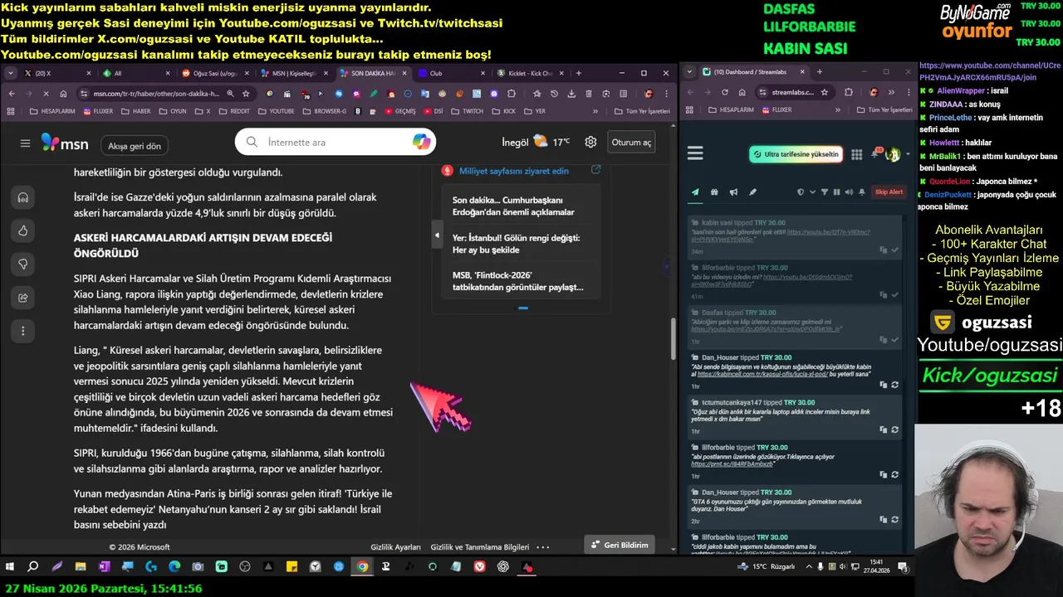Open article more options (three dots) in sidebar

tap(23, 331)
